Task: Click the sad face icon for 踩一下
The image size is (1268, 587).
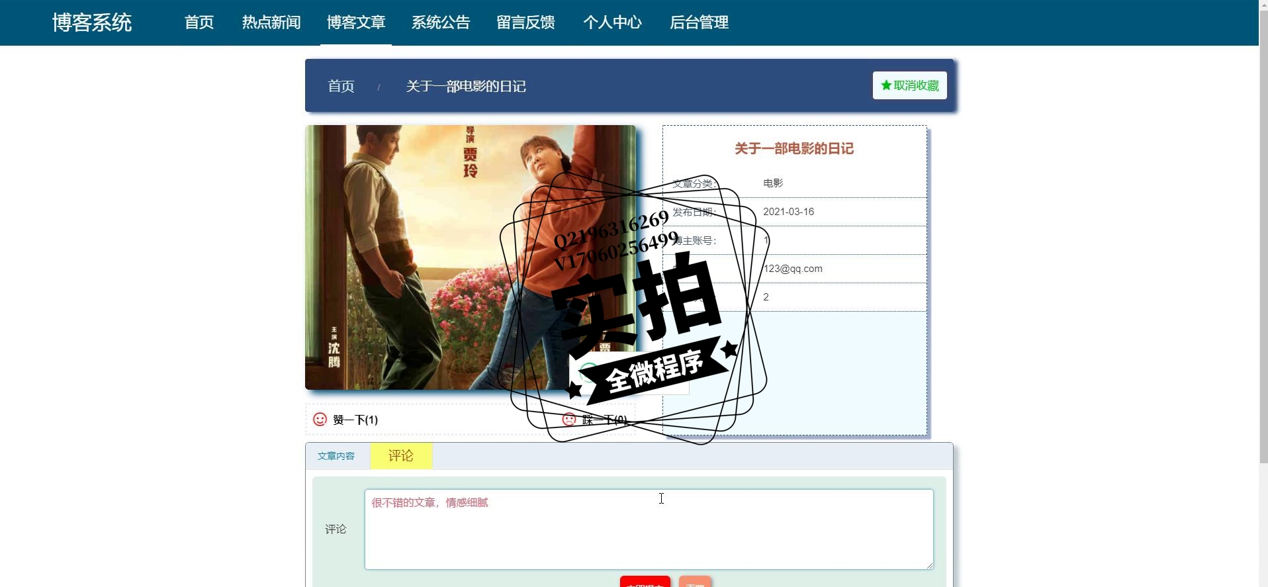Action: [569, 420]
